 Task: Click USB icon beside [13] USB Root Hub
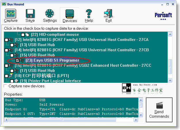pos(16,45)
